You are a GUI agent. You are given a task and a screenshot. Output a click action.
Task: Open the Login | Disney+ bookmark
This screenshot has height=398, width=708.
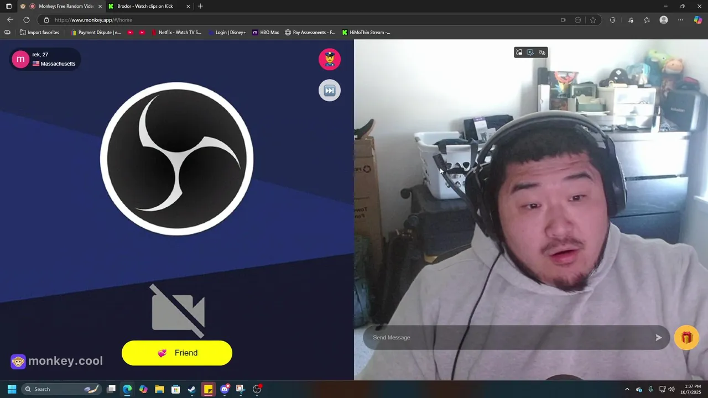pos(227,33)
